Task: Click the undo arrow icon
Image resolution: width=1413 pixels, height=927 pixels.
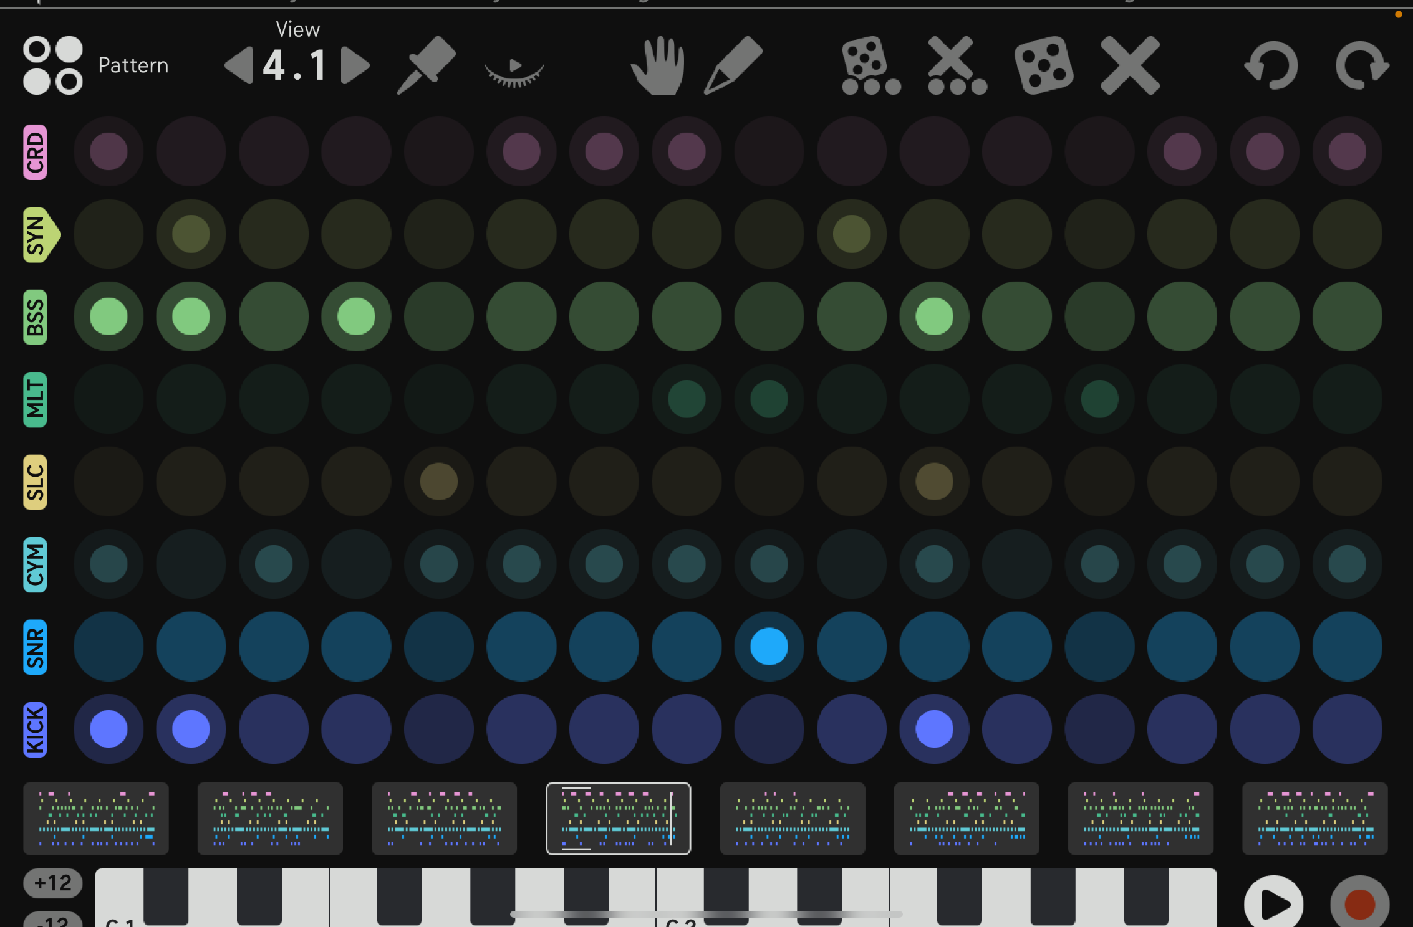Action: point(1272,65)
